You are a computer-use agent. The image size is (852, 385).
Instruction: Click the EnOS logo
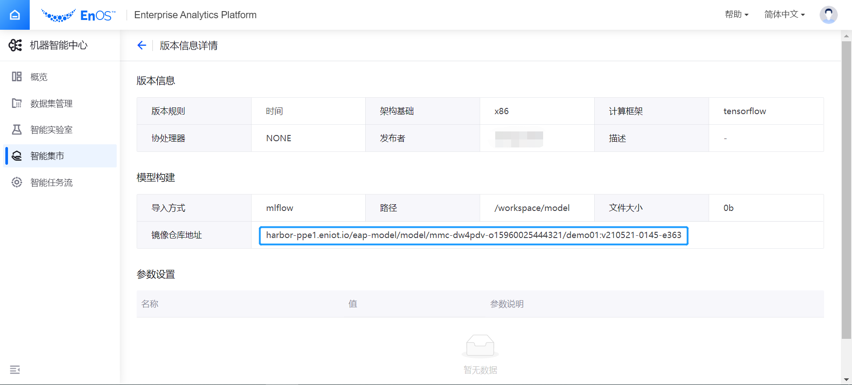78,16
